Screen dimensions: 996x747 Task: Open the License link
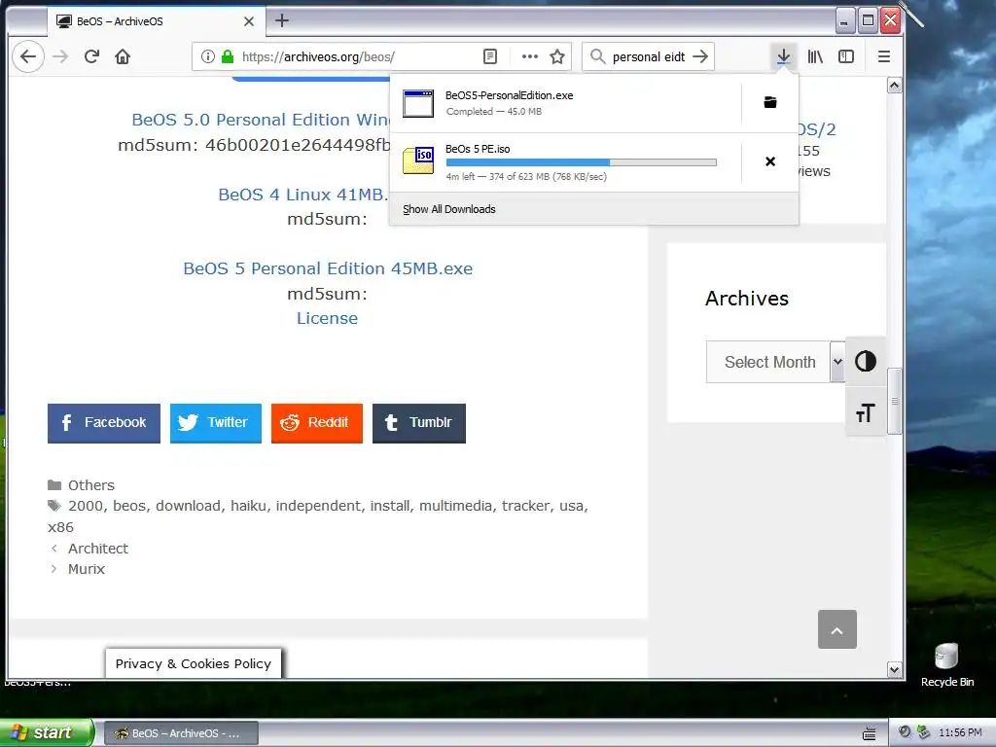point(327,318)
